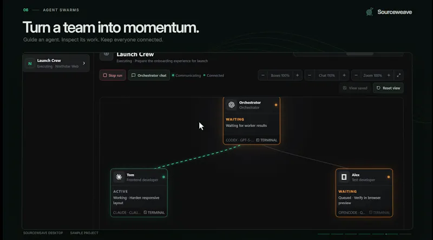Click the WAITING label on Alex card

pos(347,191)
